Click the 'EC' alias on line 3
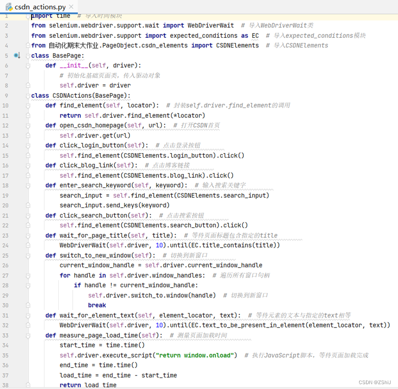 255,36
